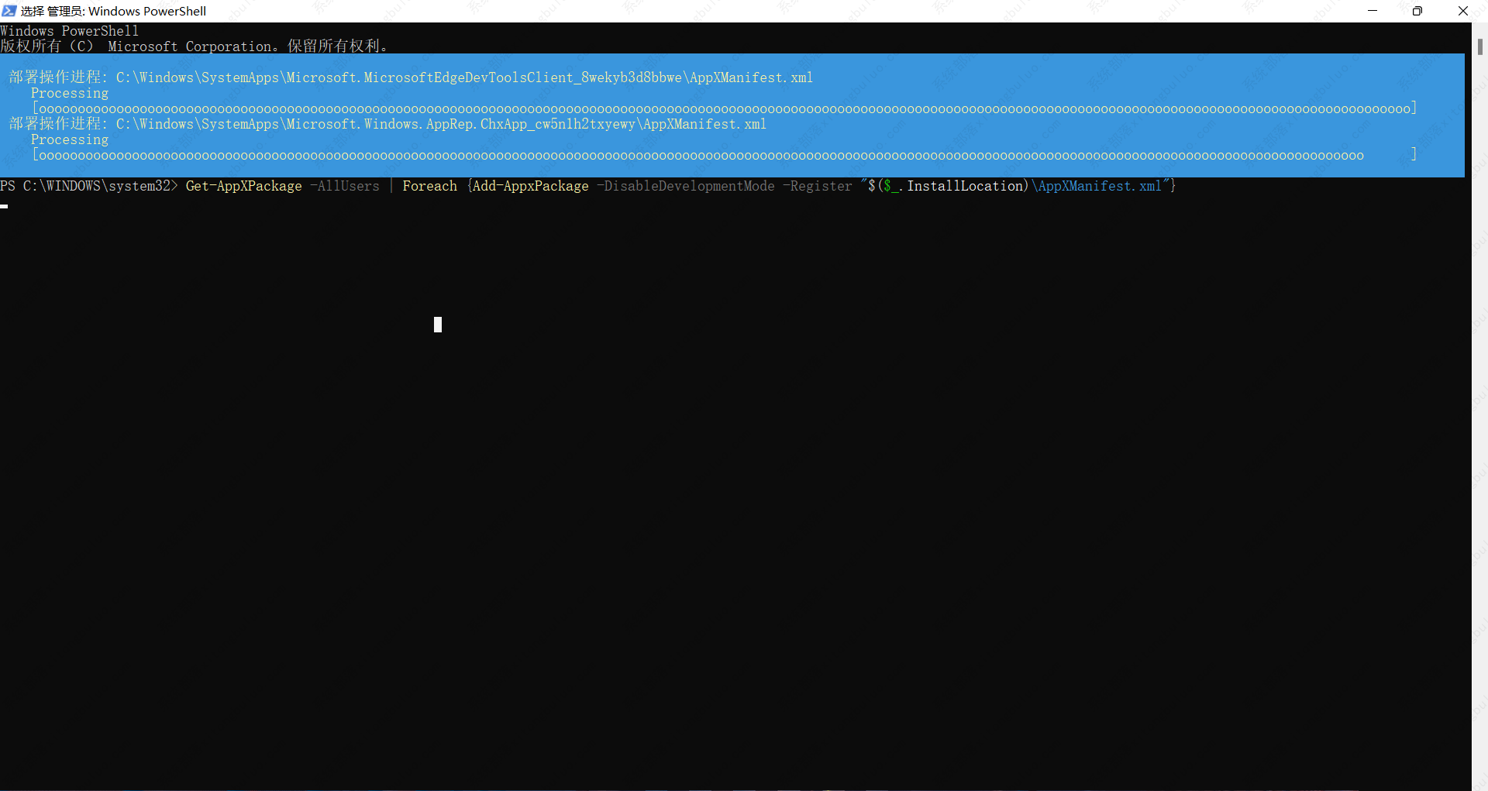Viewport: 1488px width, 791px height.
Task: Click the first deployment progress bar
Action: pos(724,108)
